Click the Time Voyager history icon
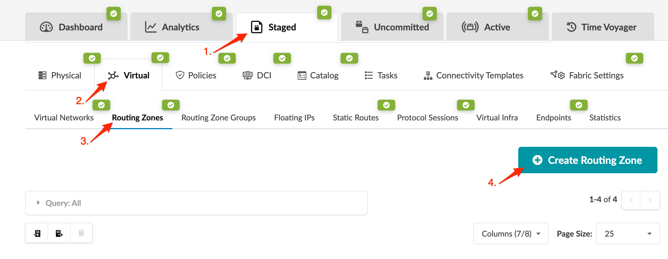This screenshot has height=259, width=668. pos(571,27)
